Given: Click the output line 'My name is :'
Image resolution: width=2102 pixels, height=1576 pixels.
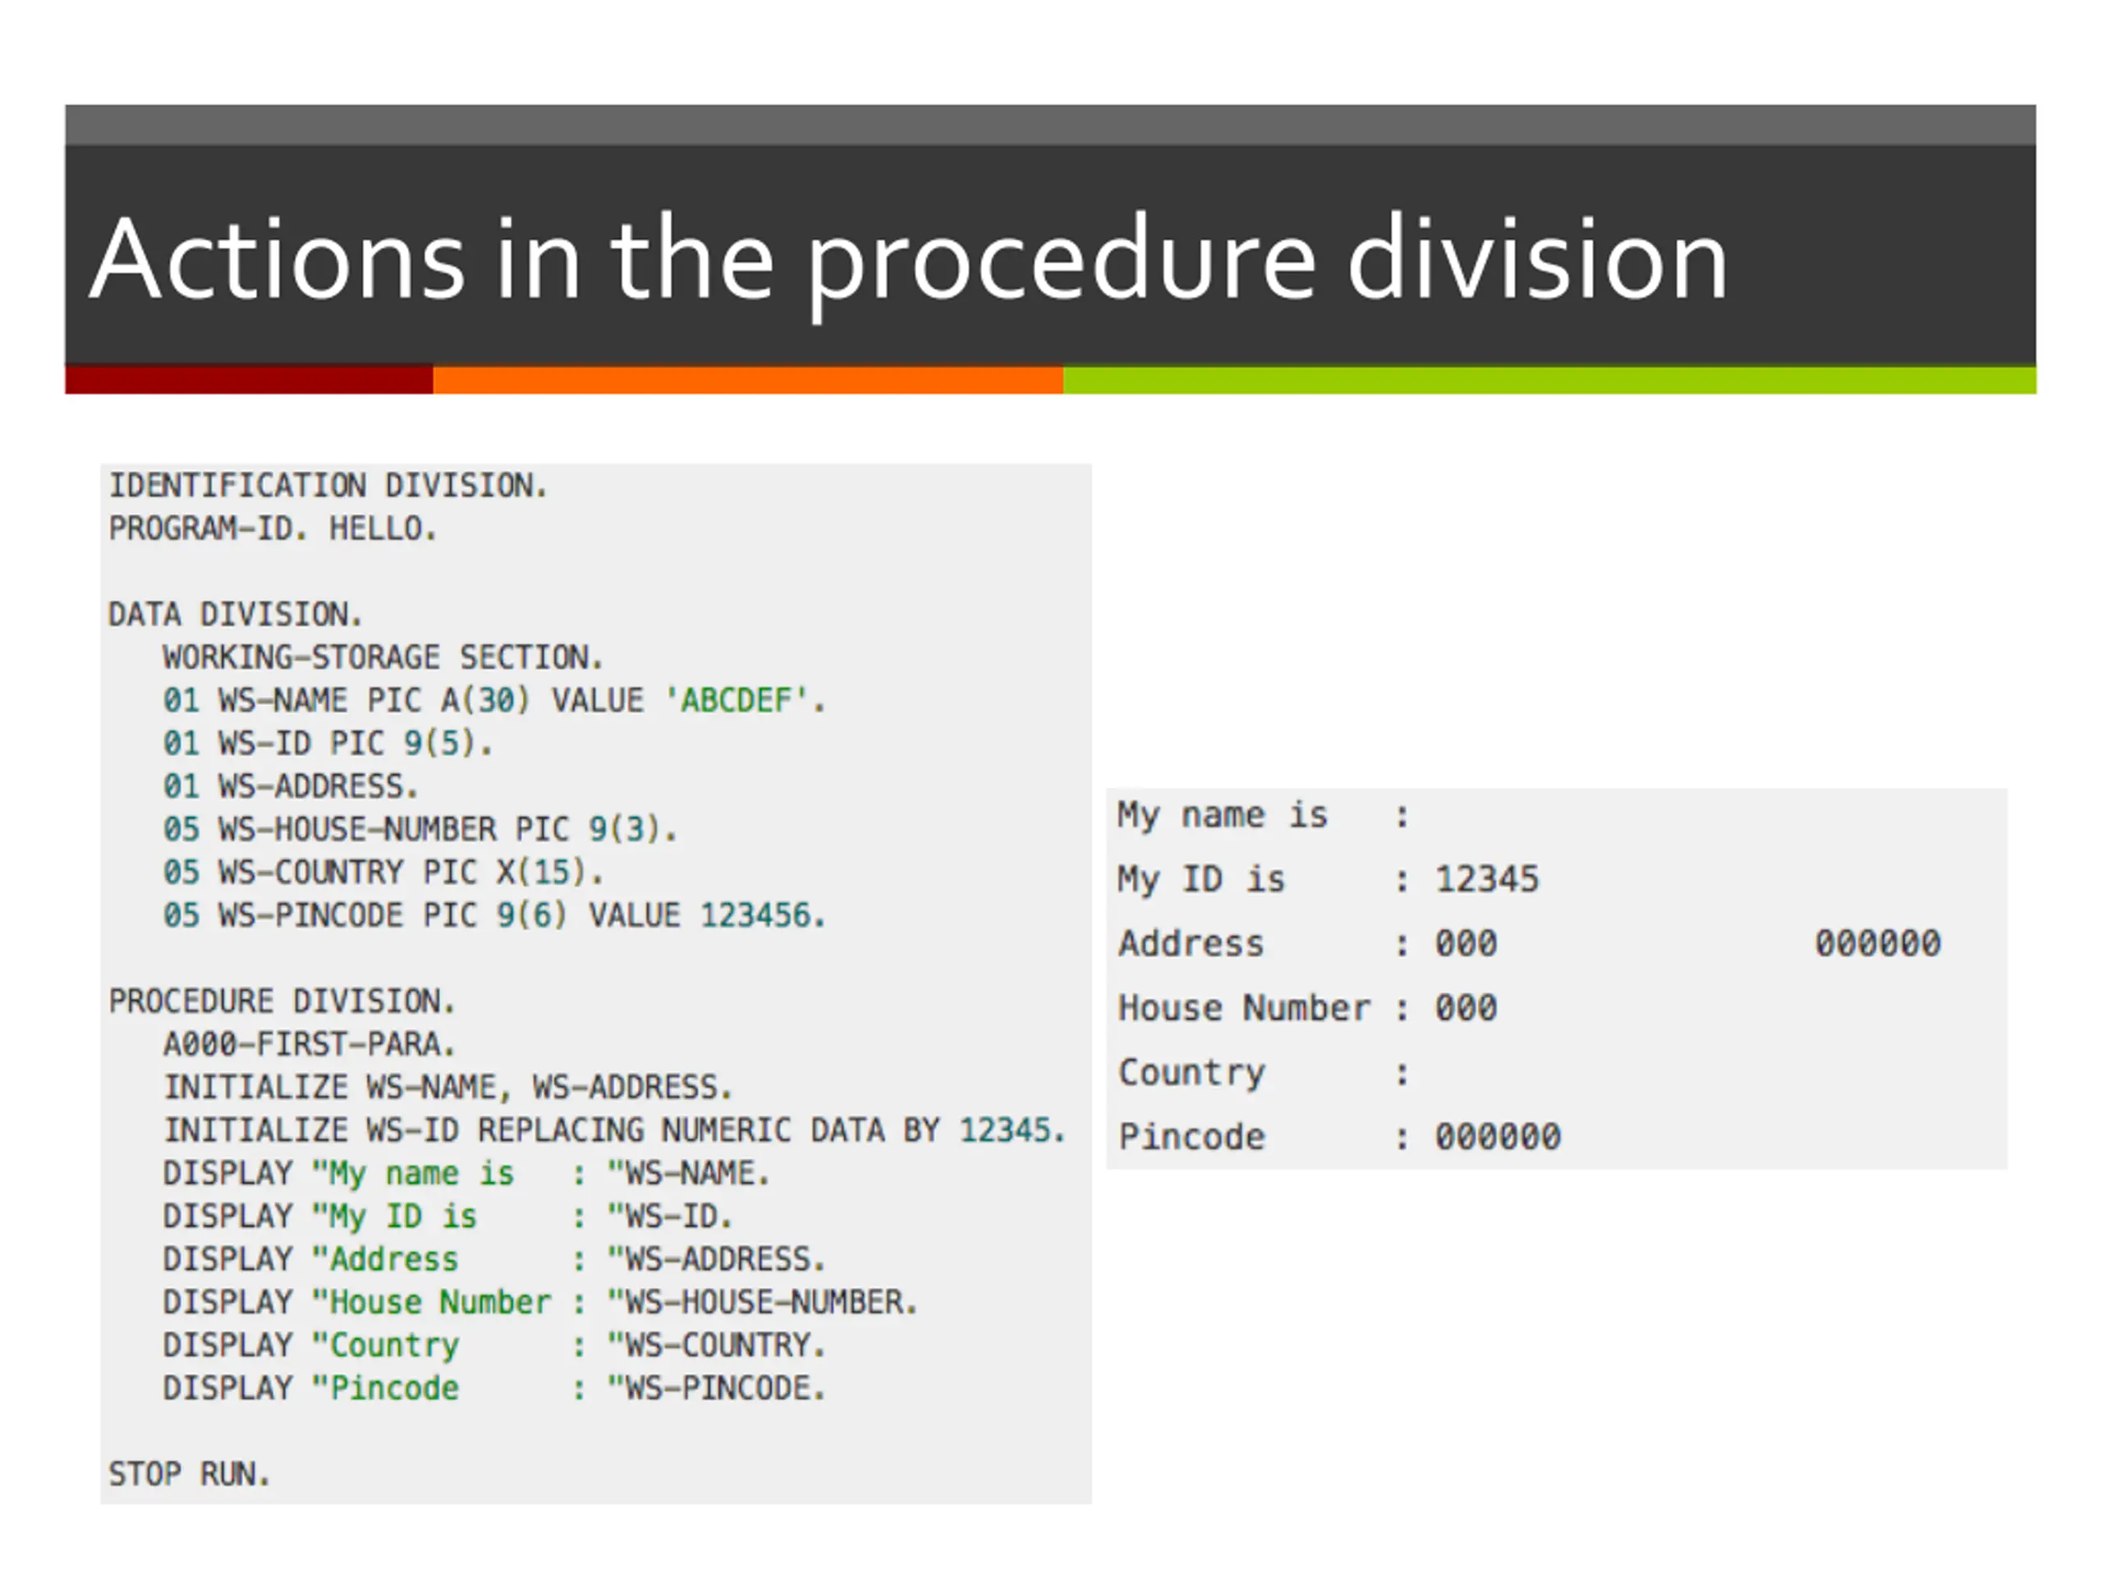Looking at the screenshot, I should click(1263, 816).
